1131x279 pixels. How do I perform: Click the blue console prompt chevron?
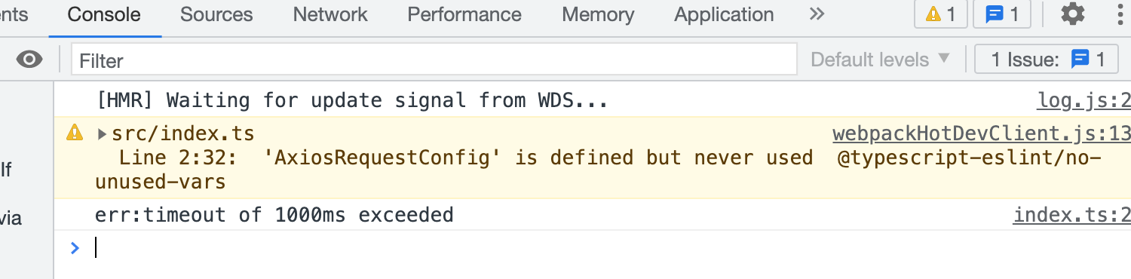tap(74, 247)
